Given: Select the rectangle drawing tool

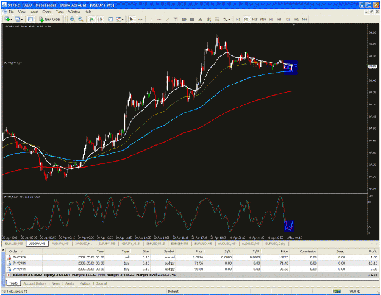Looking at the screenshot, I should click(x=192, y=19).
